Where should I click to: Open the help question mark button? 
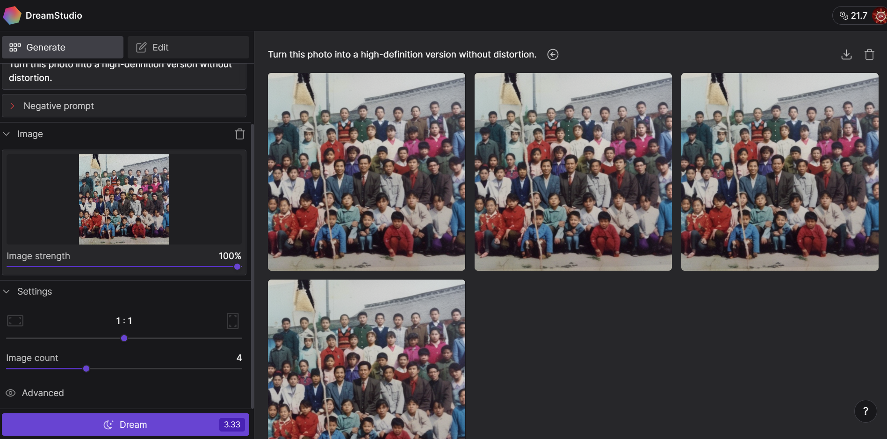click(865, 411)
